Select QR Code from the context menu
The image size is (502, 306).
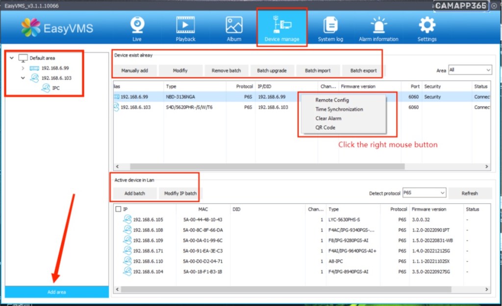[326, 127]
